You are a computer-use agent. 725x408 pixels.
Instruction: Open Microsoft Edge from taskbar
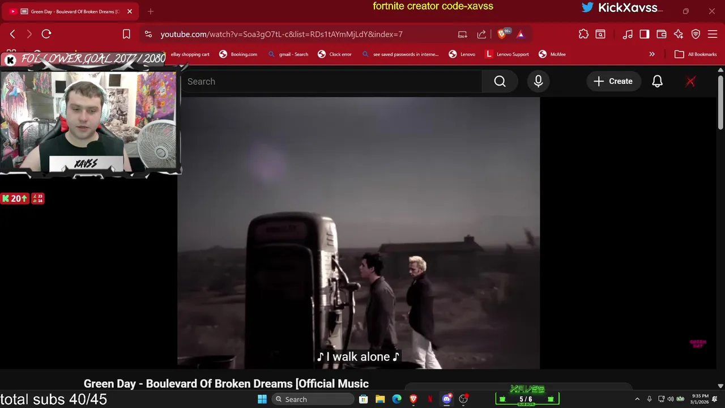397,399
